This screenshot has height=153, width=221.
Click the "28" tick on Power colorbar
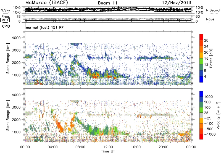206,40
